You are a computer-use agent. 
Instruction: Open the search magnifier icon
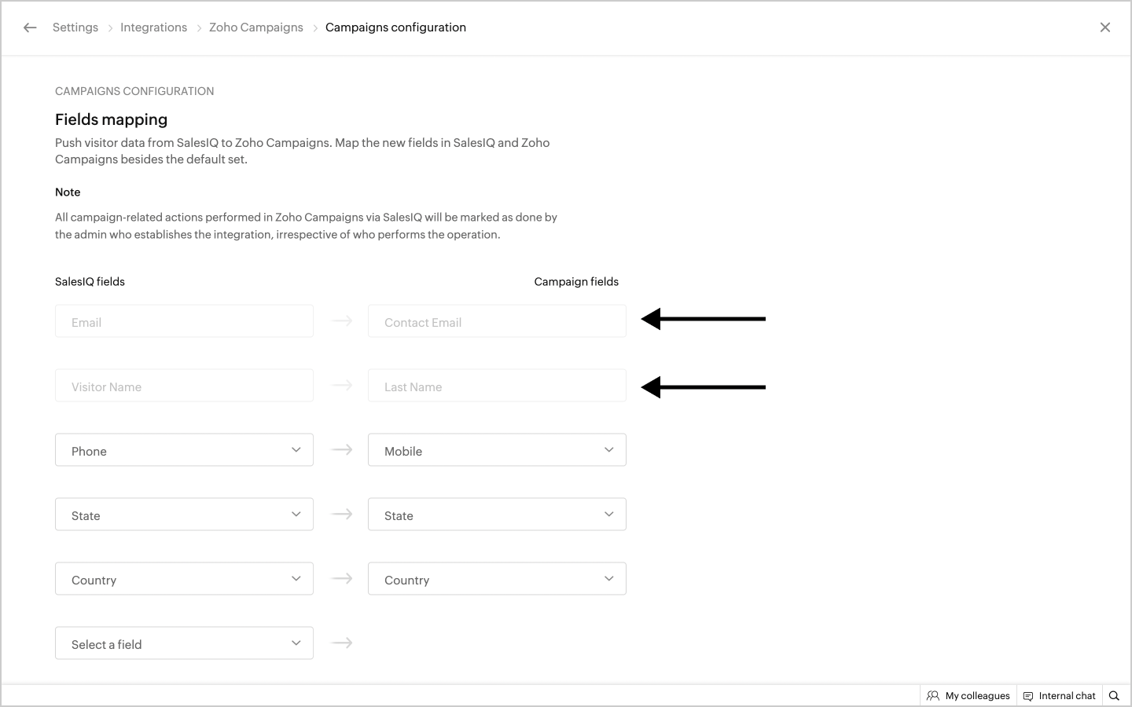point(1114,696)
